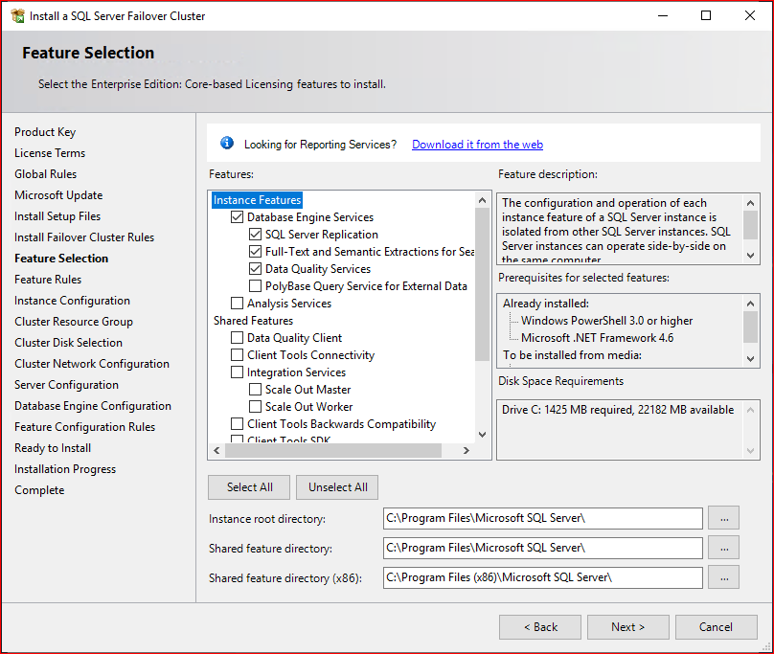Click the Unselect All button

coord(337,487)
